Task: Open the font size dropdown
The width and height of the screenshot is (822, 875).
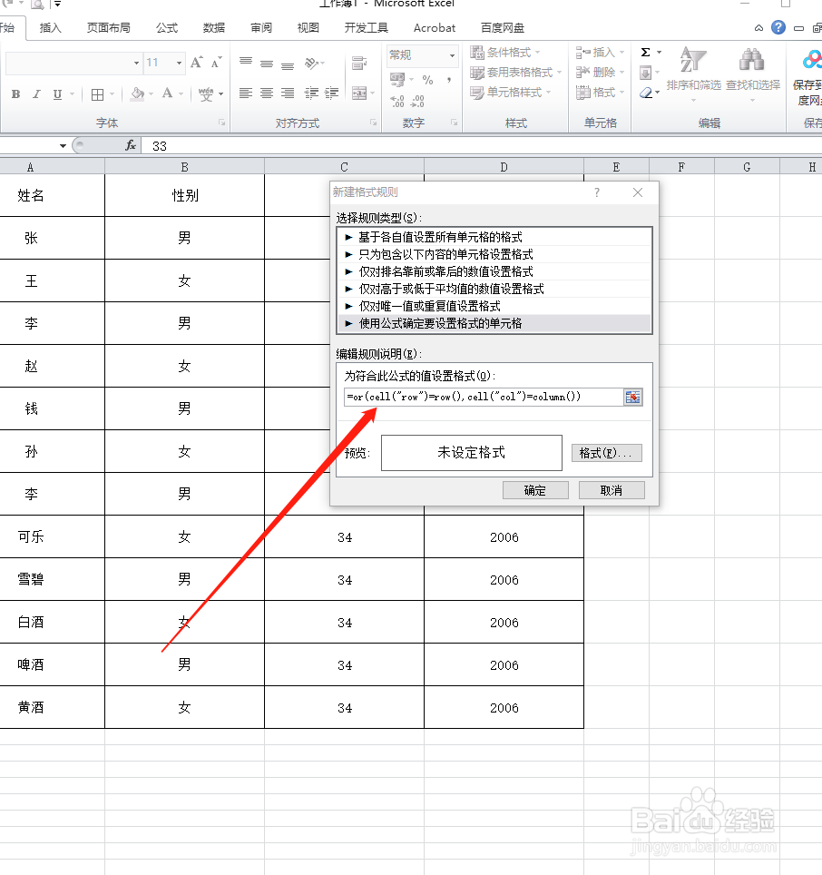Action: point(178,62)
